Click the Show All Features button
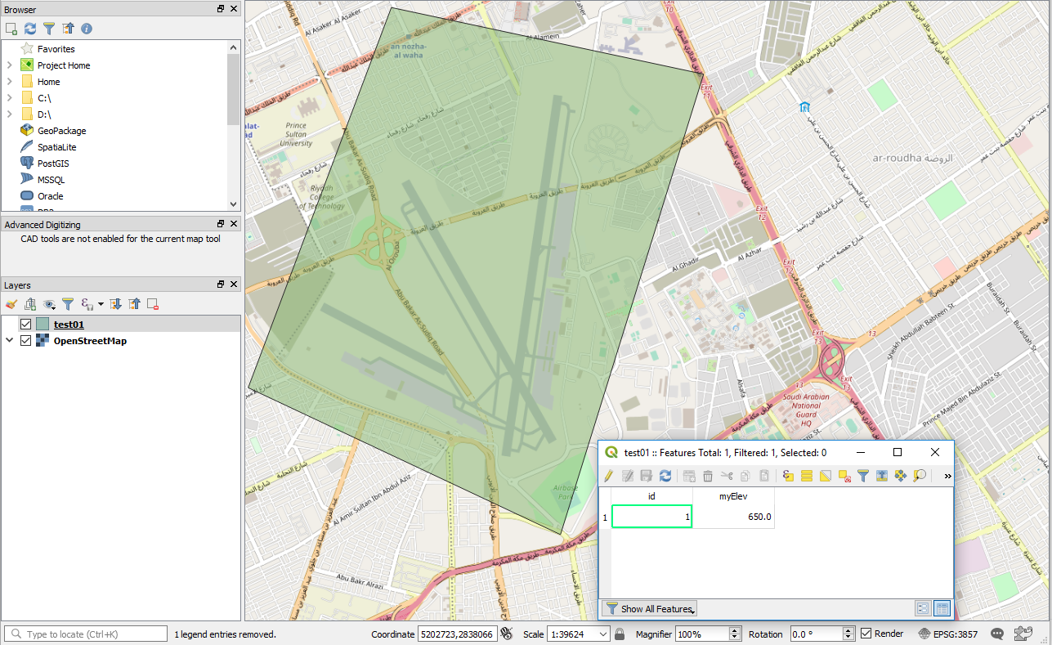Image resolution: width=1052 pixels, height=645 pixels. click(649, 608)
